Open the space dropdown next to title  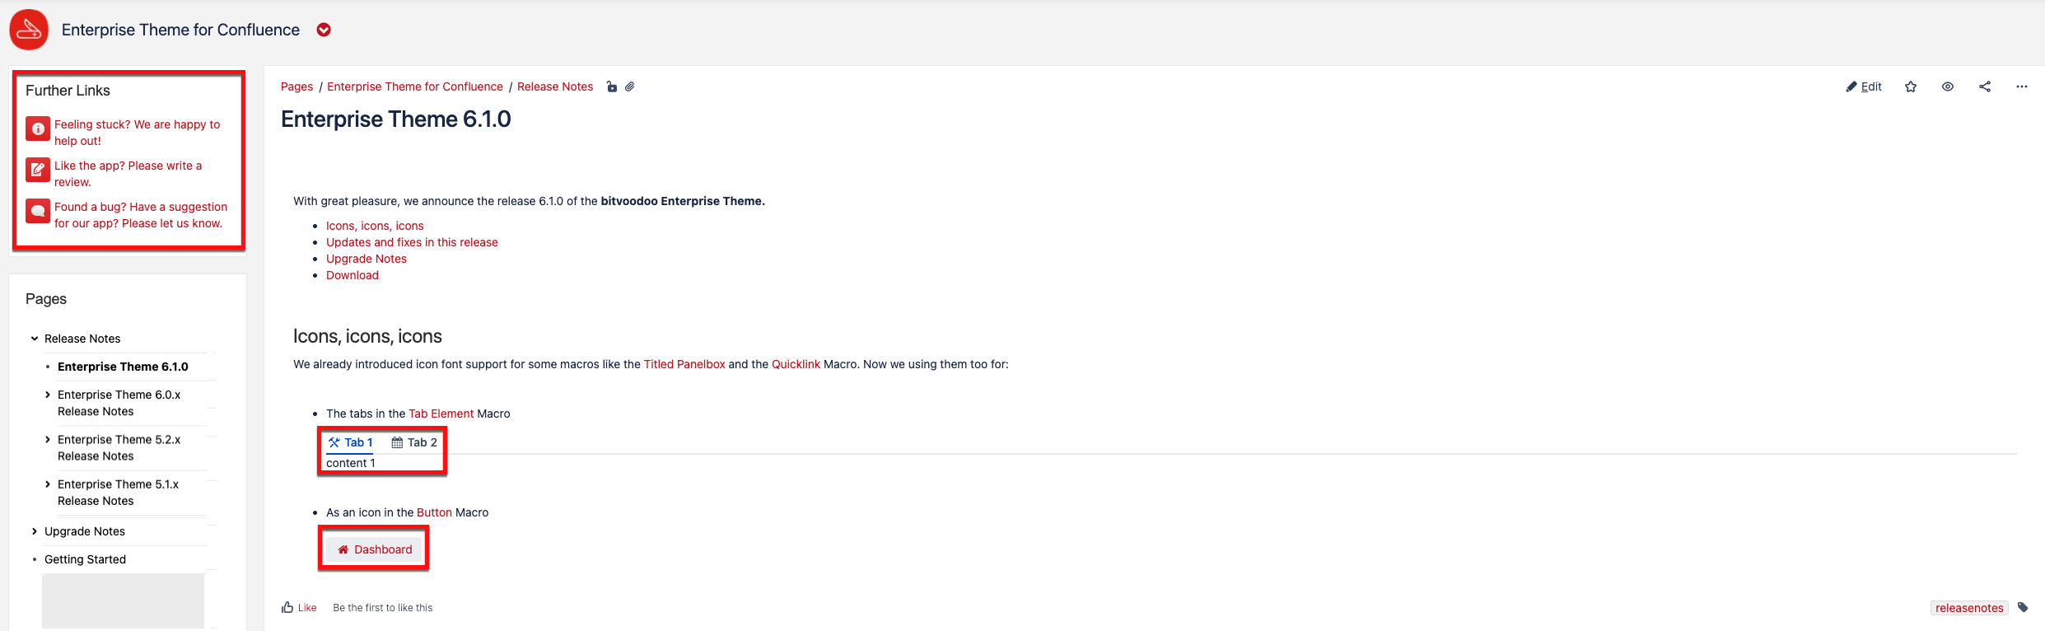click(x=324, y=30)
